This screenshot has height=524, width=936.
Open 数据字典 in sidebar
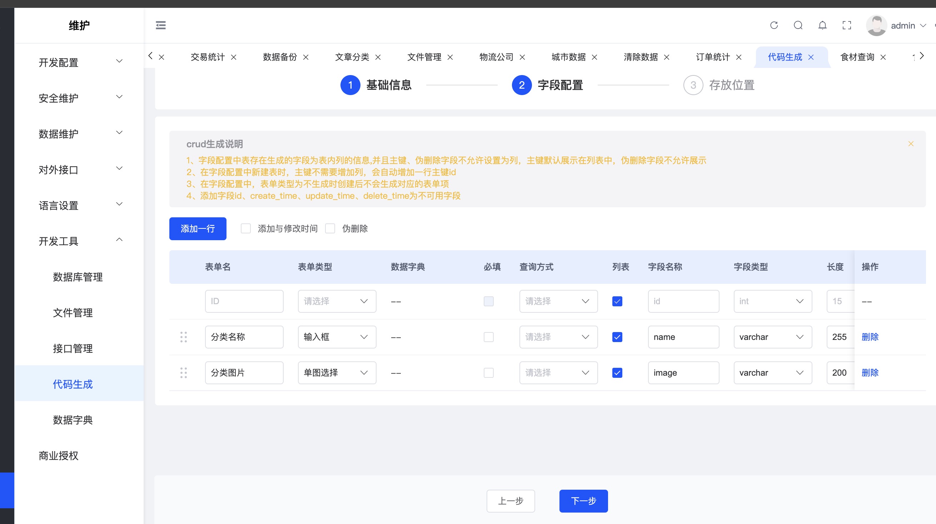tap(79, 420)
